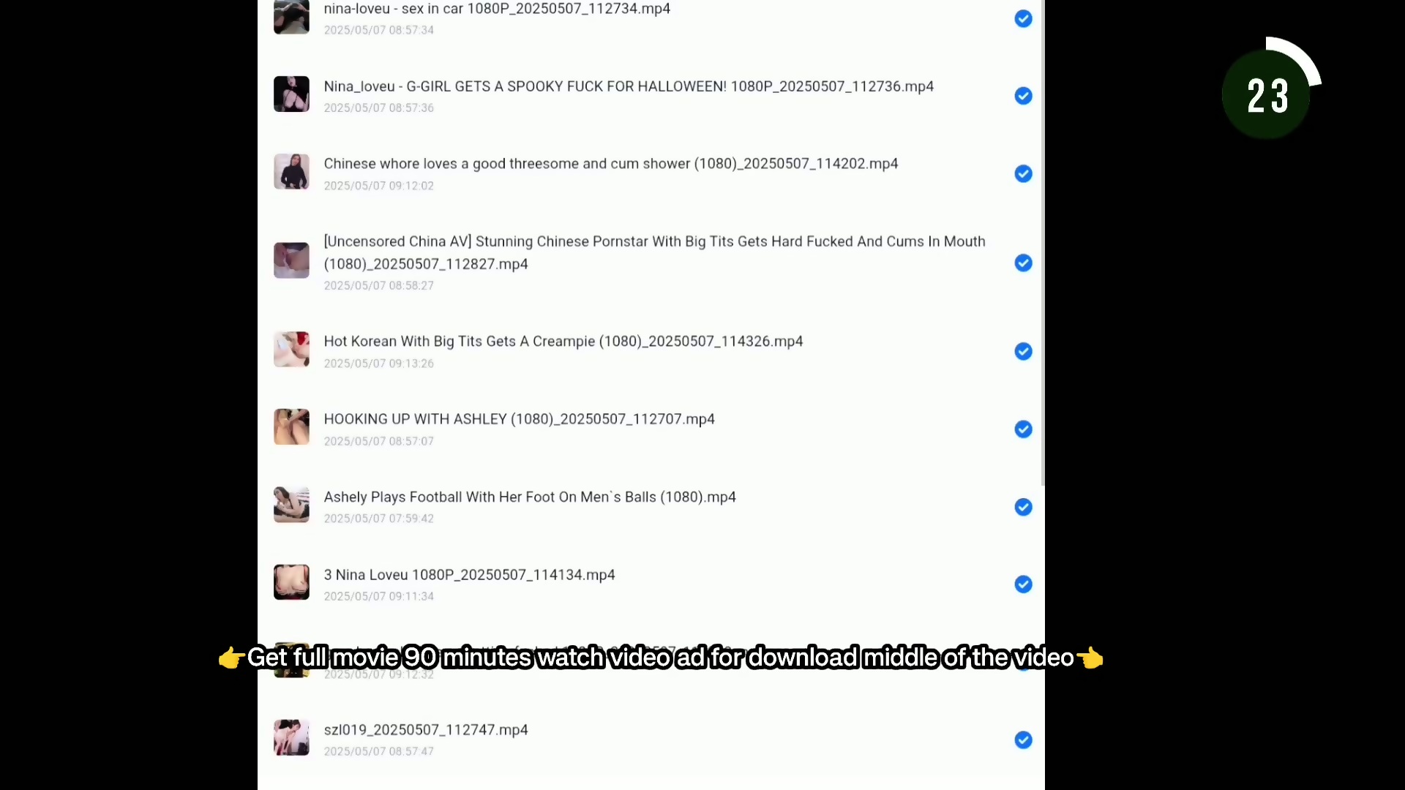The image size is (1405, 790).
Task: Uncheck the top file dated 08:57:34
Action: [x=1023, y=18]
